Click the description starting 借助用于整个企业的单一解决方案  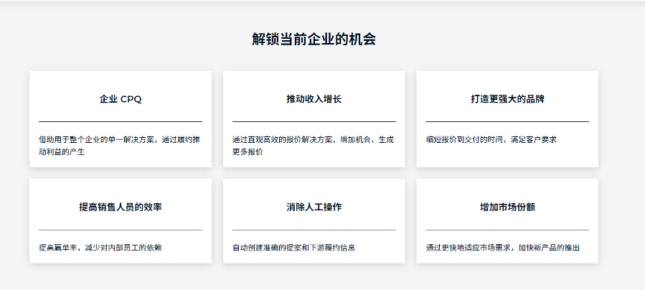pos(120,146)
